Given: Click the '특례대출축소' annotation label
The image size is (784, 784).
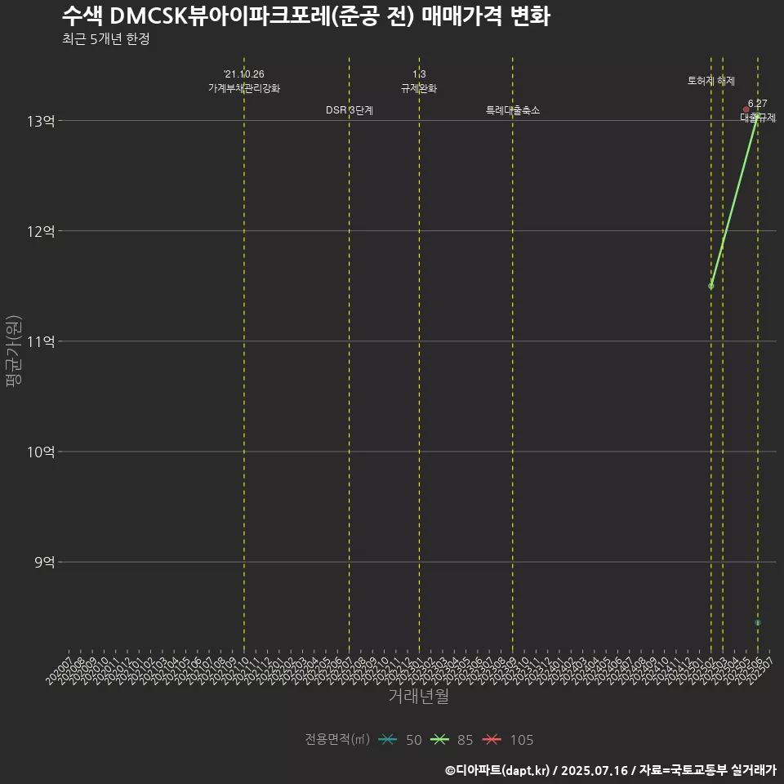Looking at the screenshot, I should tap(513, 110).
